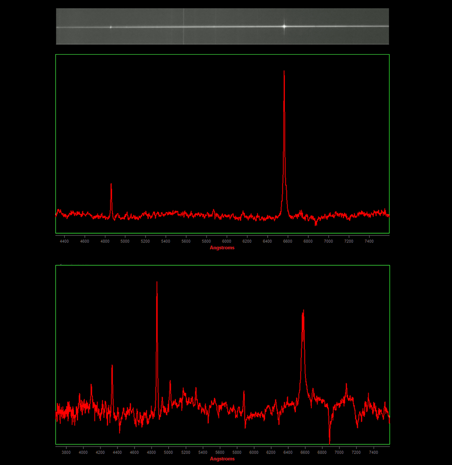Click the 4800 tick label on lower axis
Screen dimensions: 452x465
coord(151,452)
